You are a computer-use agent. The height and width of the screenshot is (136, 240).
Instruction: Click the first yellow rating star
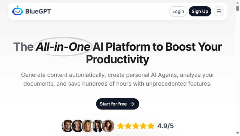point(121,126)
